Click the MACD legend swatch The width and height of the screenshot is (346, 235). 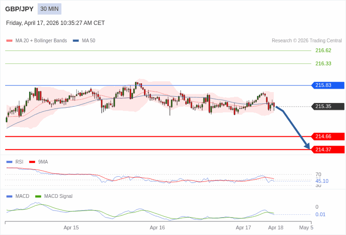tap(9, 196)
